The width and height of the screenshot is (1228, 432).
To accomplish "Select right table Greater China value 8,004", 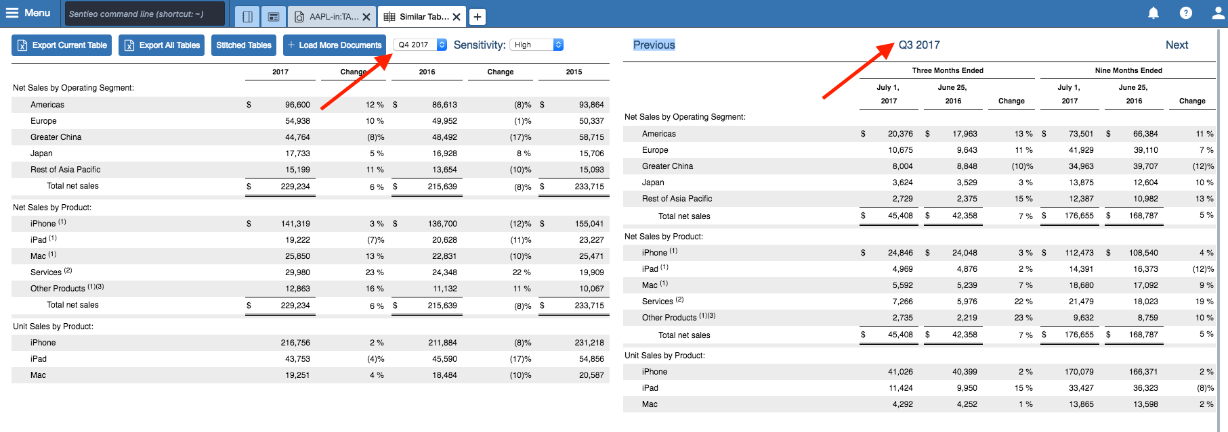I will (902, 166).
